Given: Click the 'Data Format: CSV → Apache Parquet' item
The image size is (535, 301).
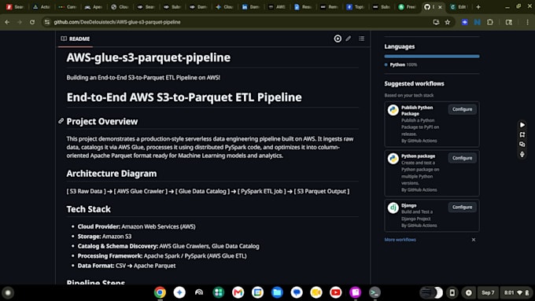Looking at the screenshot, I should pos(127,266).
